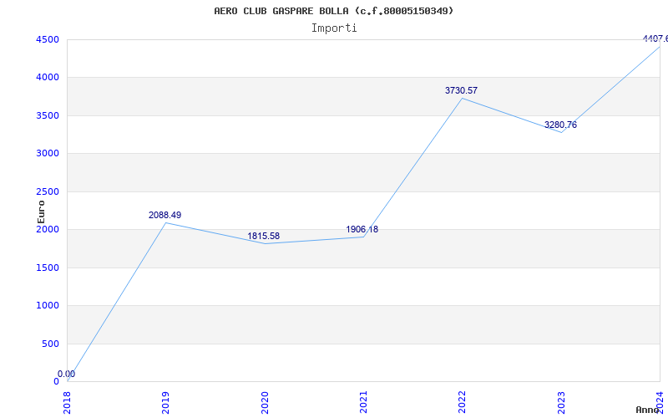This screenshot has width=668, height=418.
Task: Select the chart title AERO CLUB GASPARE BOLLA
Action: [334, 11]
